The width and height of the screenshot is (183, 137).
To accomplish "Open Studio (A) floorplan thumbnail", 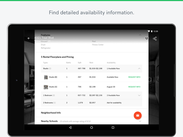I will click(46, 87).
